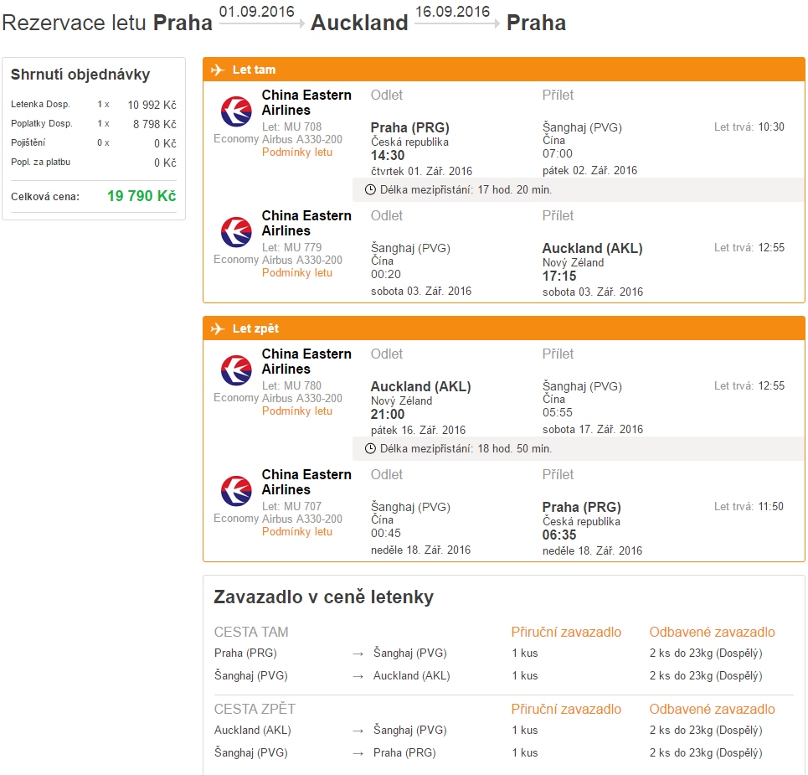This screenshot has width=808, height=775.
Task: Click clock icon beside 18 hod. 50 min. layover
Action: (x=370, y=448)
